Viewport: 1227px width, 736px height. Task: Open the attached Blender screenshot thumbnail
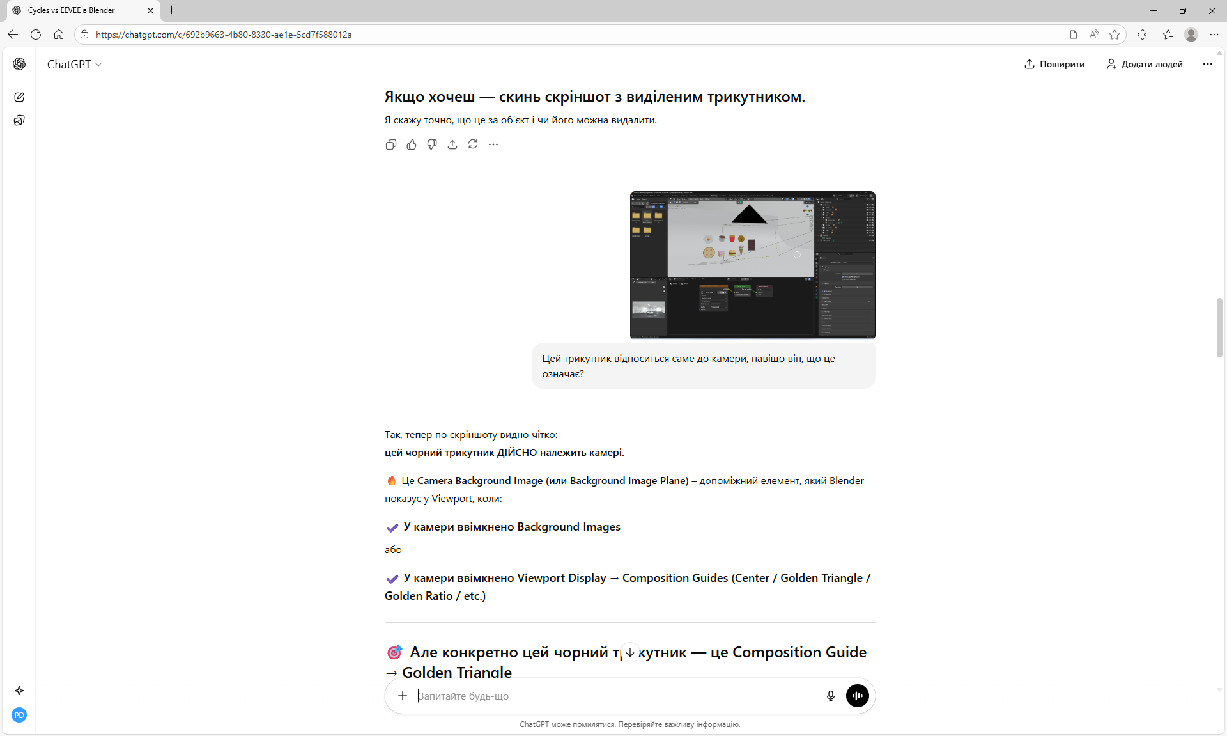752,265
